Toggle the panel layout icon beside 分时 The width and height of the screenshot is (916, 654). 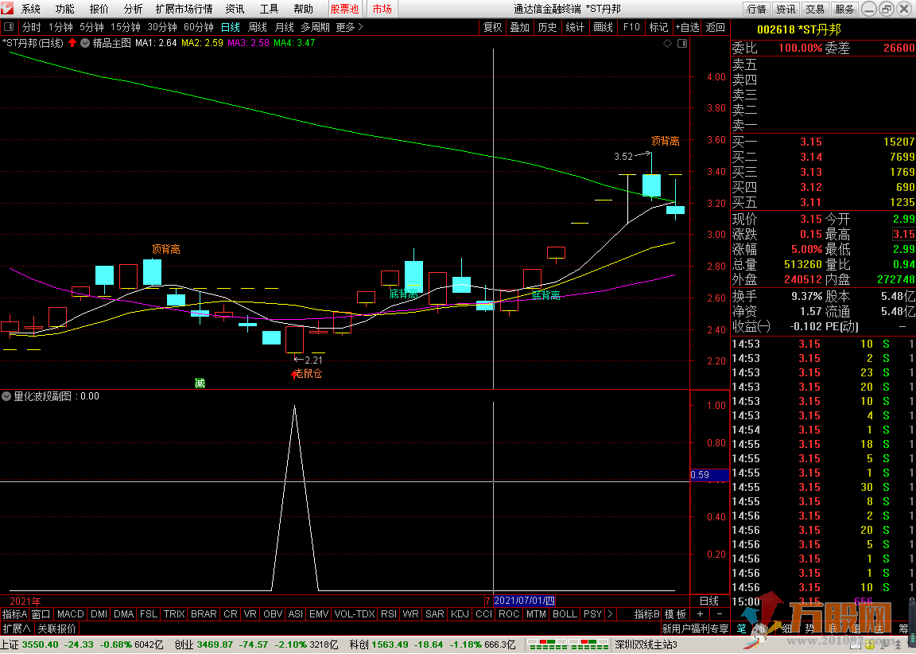(9, 27)
